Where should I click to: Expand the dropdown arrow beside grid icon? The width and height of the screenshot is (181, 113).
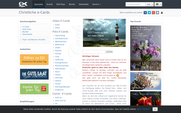(x=161, y=4)
